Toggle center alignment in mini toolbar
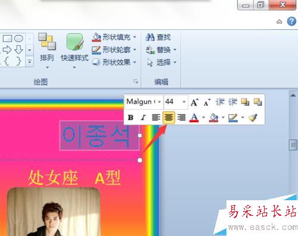Image resolution: width=298 pixels, height=236 pixels. point(169,117)
